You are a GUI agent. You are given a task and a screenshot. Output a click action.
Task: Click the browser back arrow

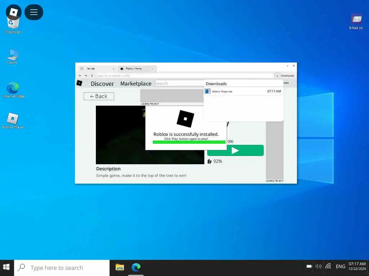80,75
